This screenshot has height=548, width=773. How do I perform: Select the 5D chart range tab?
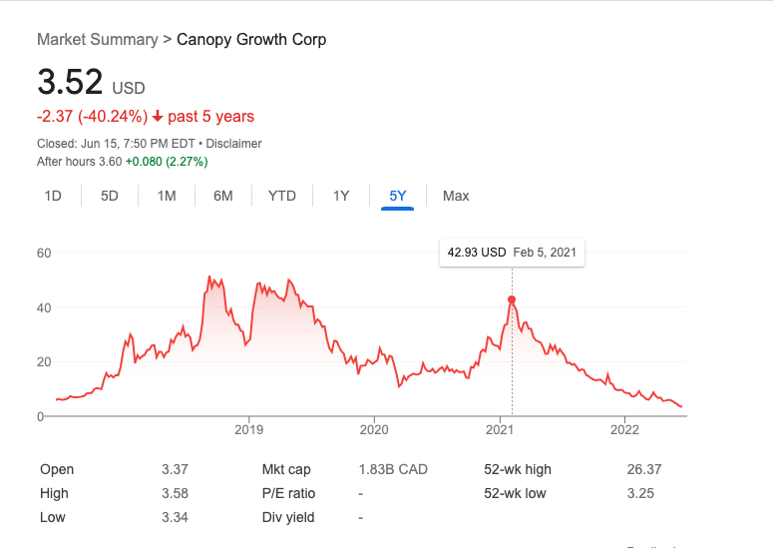(x=110, y=196)
